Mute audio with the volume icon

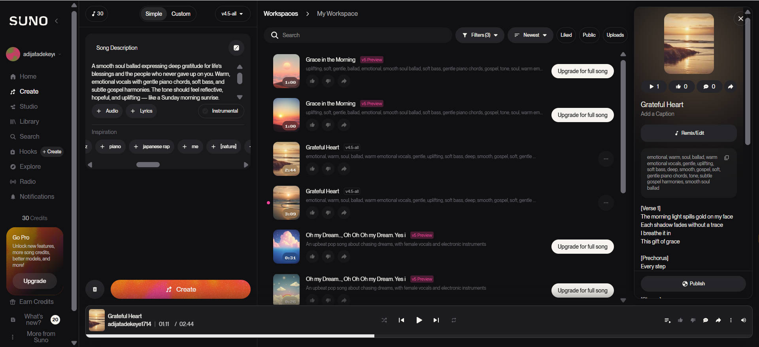point(744,320)
